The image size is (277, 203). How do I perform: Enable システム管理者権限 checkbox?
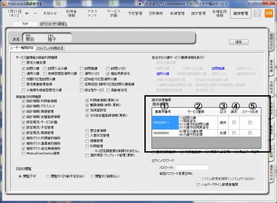pos(199,179)
